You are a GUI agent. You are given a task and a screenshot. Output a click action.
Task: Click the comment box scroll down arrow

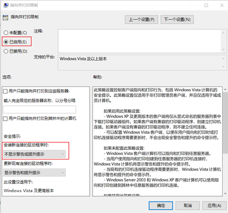tap(223, 50)
